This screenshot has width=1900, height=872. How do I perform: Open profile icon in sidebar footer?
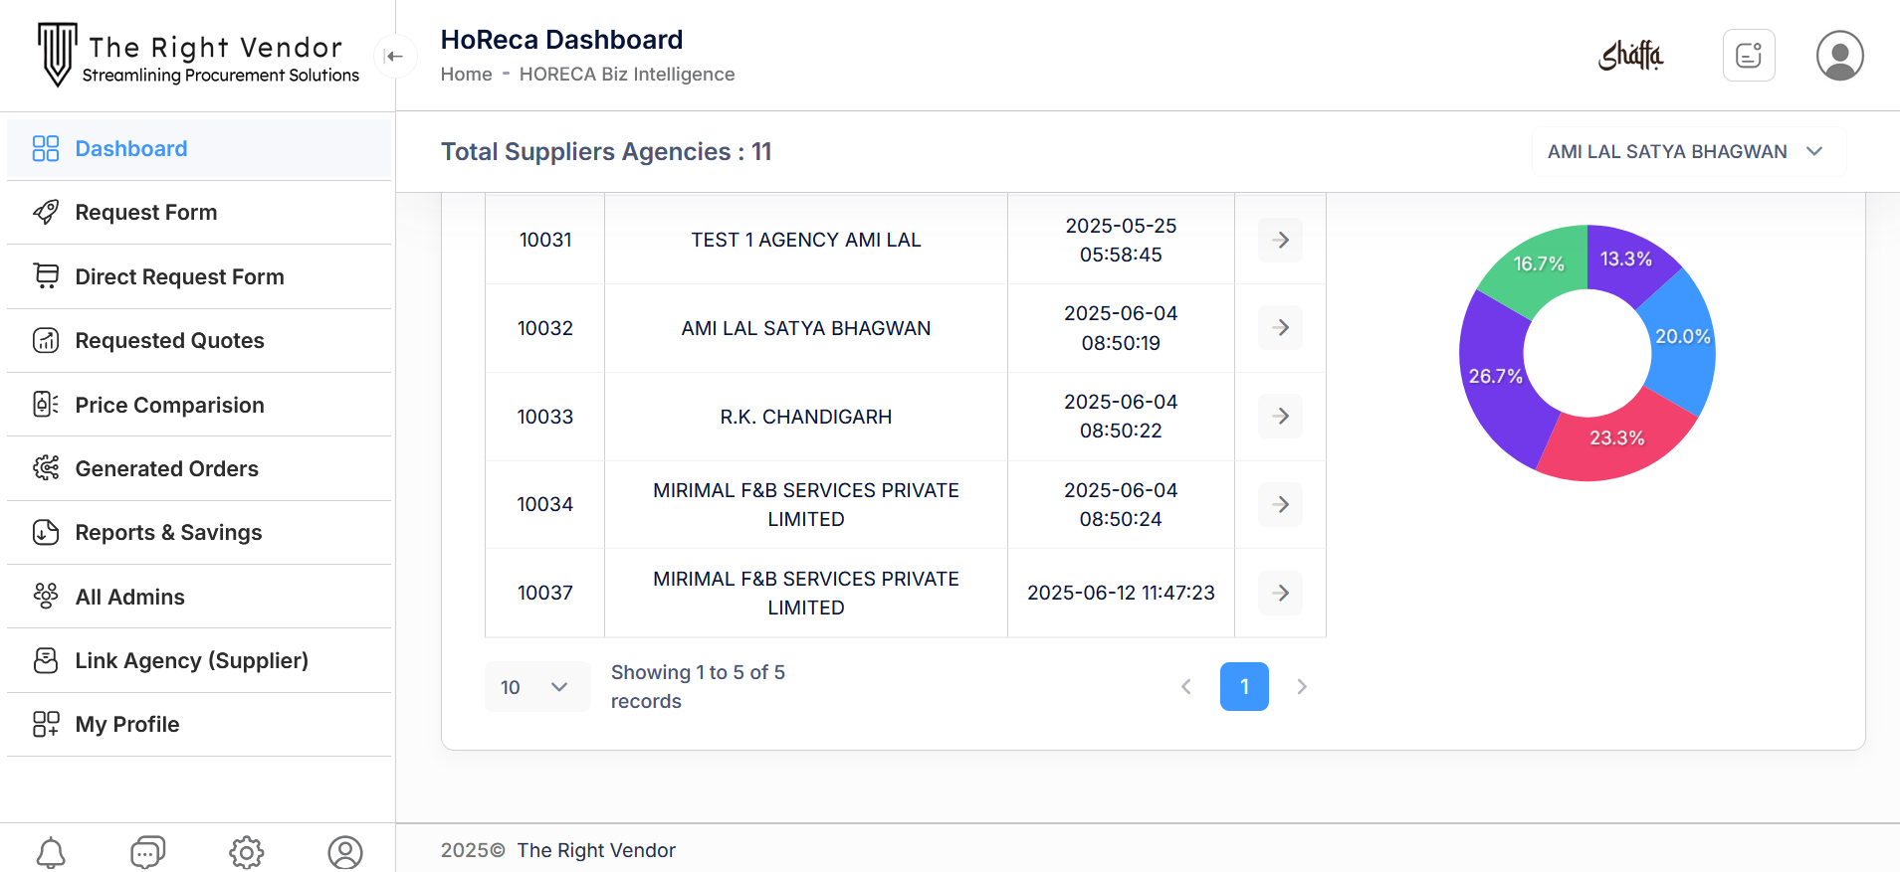pos(345,853)
